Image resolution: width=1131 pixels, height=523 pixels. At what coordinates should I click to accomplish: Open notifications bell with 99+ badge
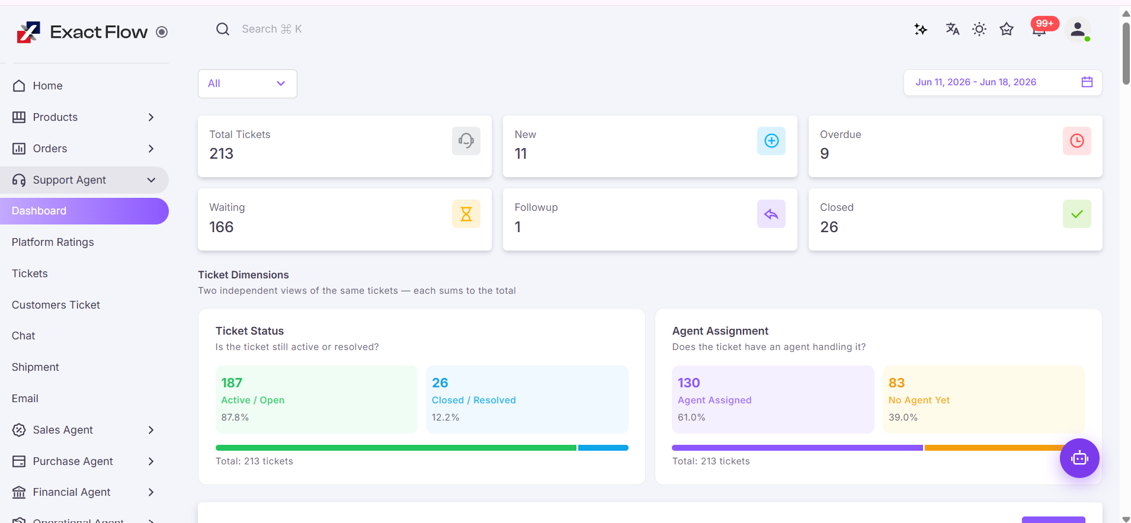pos(1040,28)
